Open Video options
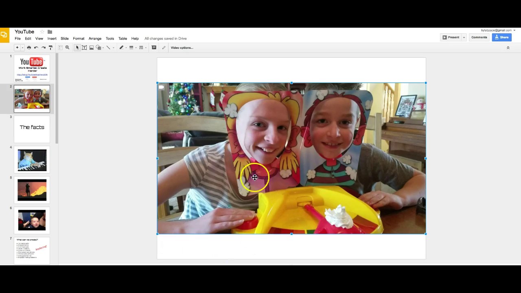Screen dimensions: 521x293 pyautogui.click(x=182, y=48)
